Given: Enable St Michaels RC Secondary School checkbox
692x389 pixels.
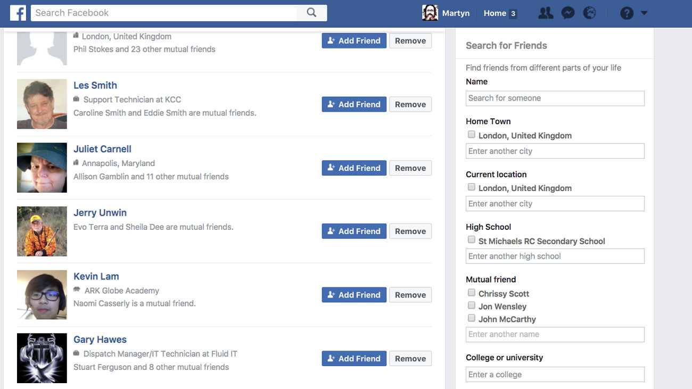Looking at the screenshot, I should tap(471, 240).
